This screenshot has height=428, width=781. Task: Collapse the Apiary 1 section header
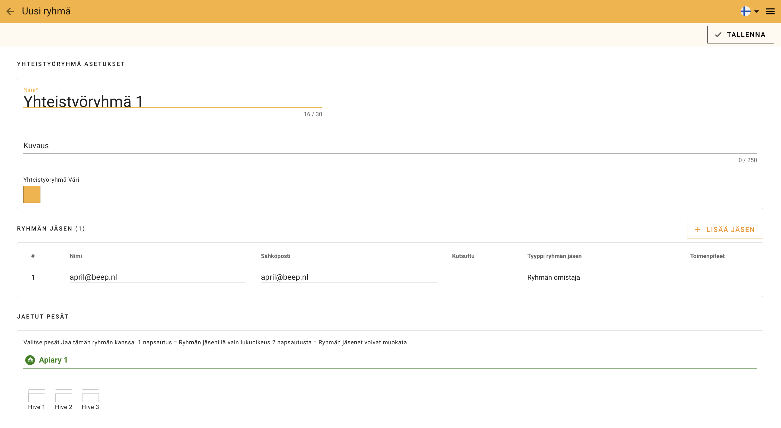pyautogui.click(x=53, y=360)
